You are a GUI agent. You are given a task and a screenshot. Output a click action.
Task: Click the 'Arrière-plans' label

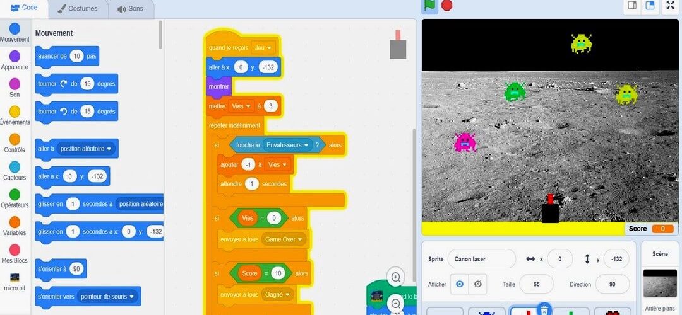(660, 309)
